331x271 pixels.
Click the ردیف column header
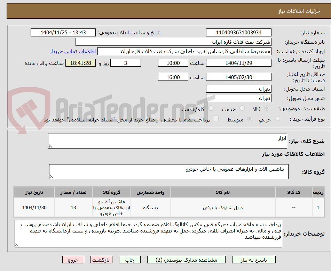click(x=318, y=192)
